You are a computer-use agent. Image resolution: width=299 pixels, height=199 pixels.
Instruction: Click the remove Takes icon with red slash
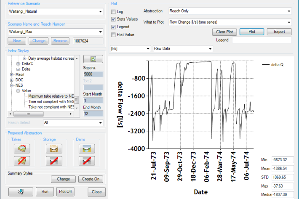coord(20,160)
